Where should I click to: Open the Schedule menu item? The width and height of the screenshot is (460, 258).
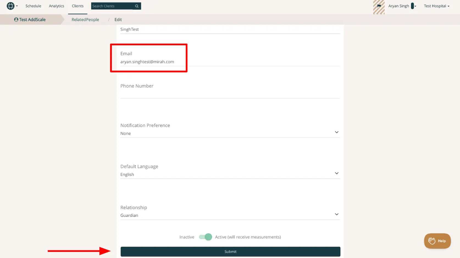33,6
